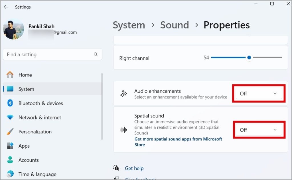Viewport: 292px width, 180px height.
Task: Click the Pankil Shah profile picture
Action: coord(13,30)
